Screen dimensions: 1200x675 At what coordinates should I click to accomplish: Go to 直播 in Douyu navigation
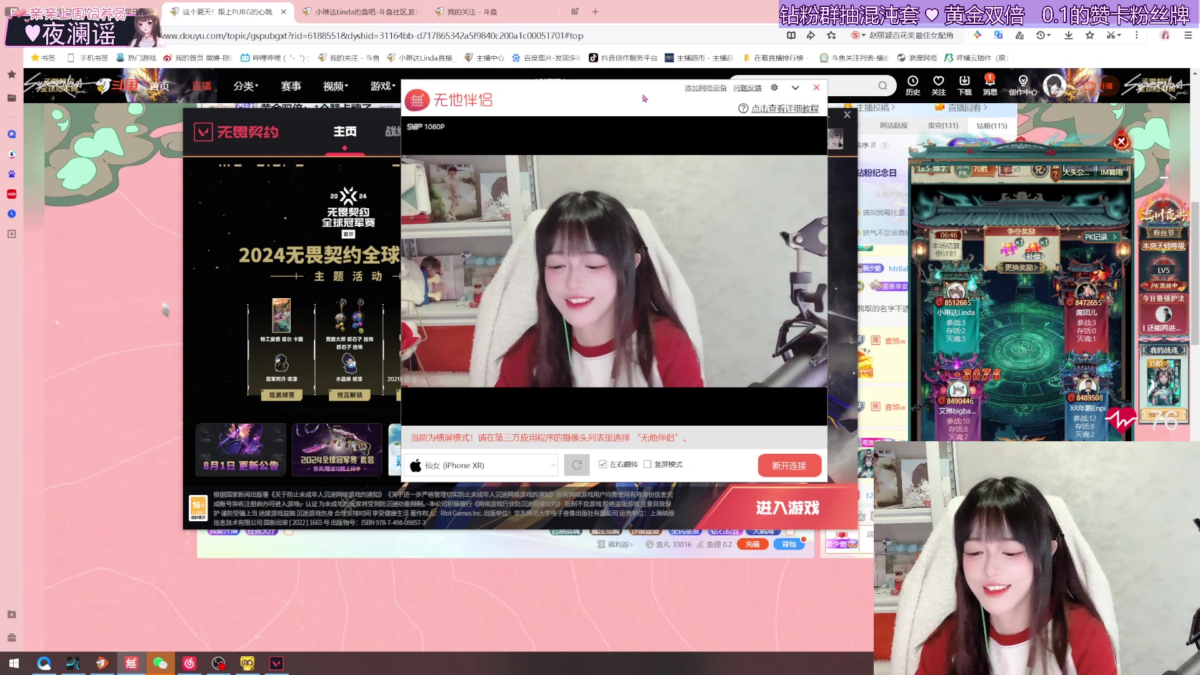201,86
